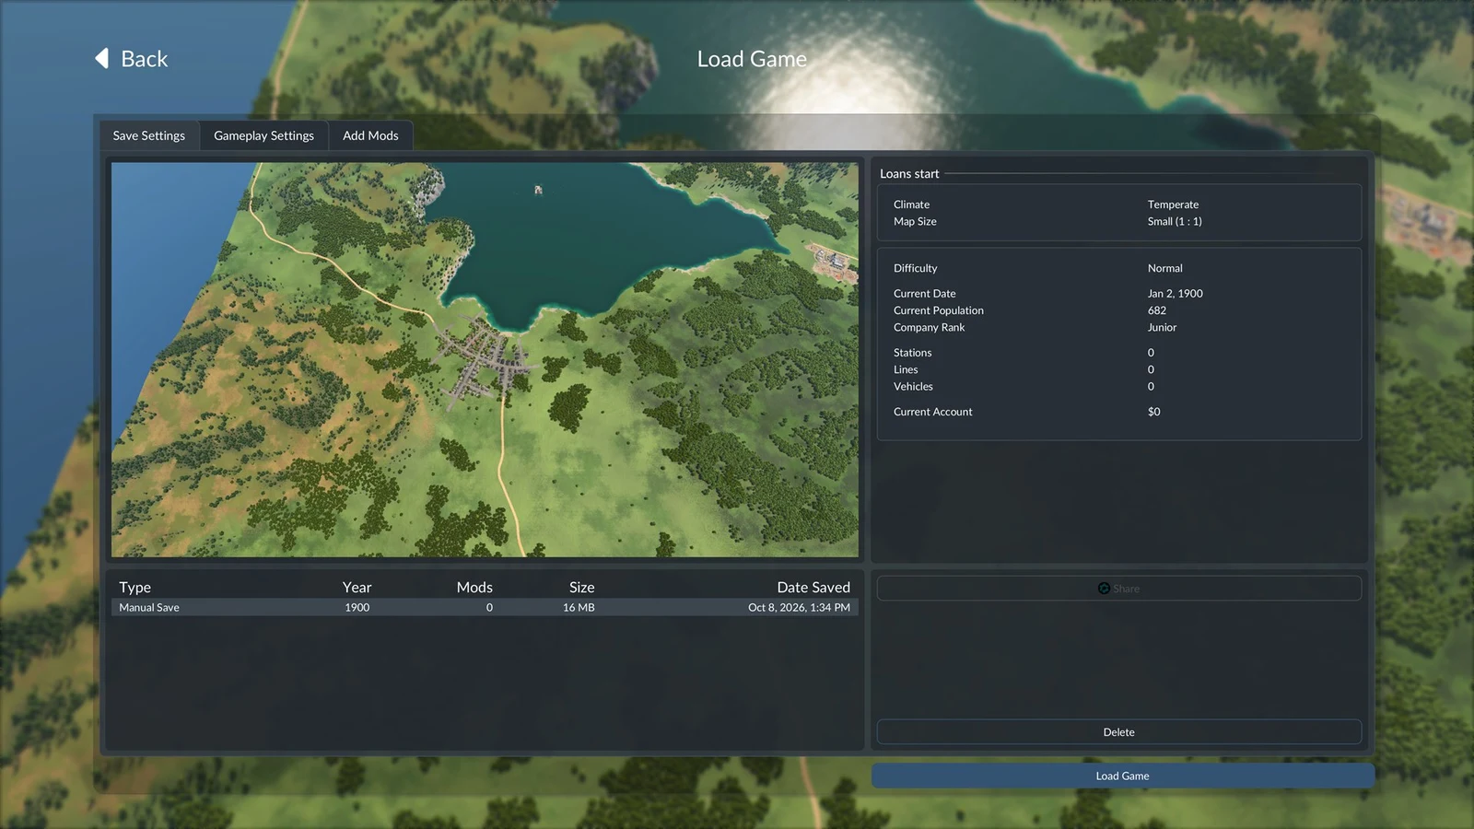
Task: Click the Load Game button
Action: pos(1122,776)
